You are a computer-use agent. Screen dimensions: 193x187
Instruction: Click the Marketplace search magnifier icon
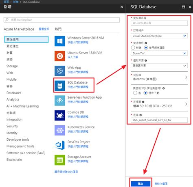(x=7, y=20)
